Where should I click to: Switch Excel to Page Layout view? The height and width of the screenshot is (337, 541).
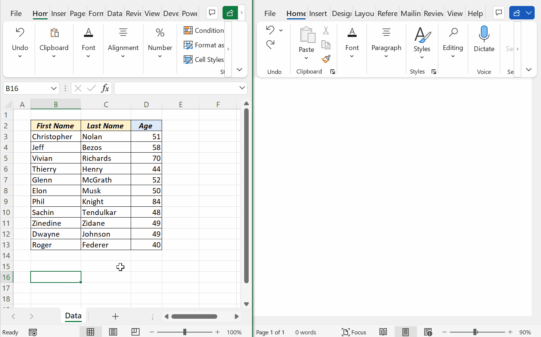pos(113,332)
